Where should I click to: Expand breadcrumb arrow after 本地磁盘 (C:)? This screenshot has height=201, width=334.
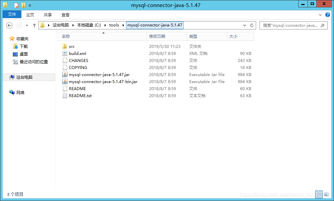tap(105, 25)
